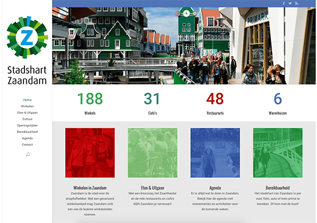The width and height of the screenshot is (317, 223).
Task: Open the Openingstijden page
Action: coord(28,125)
